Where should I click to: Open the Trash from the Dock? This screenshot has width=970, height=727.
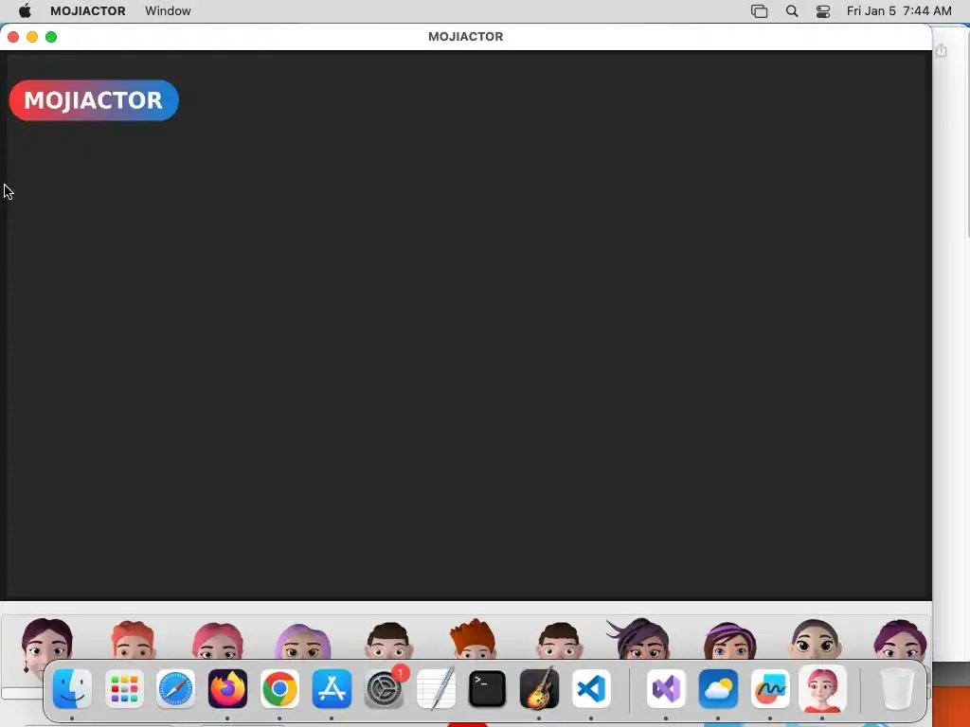pos(897,689)
